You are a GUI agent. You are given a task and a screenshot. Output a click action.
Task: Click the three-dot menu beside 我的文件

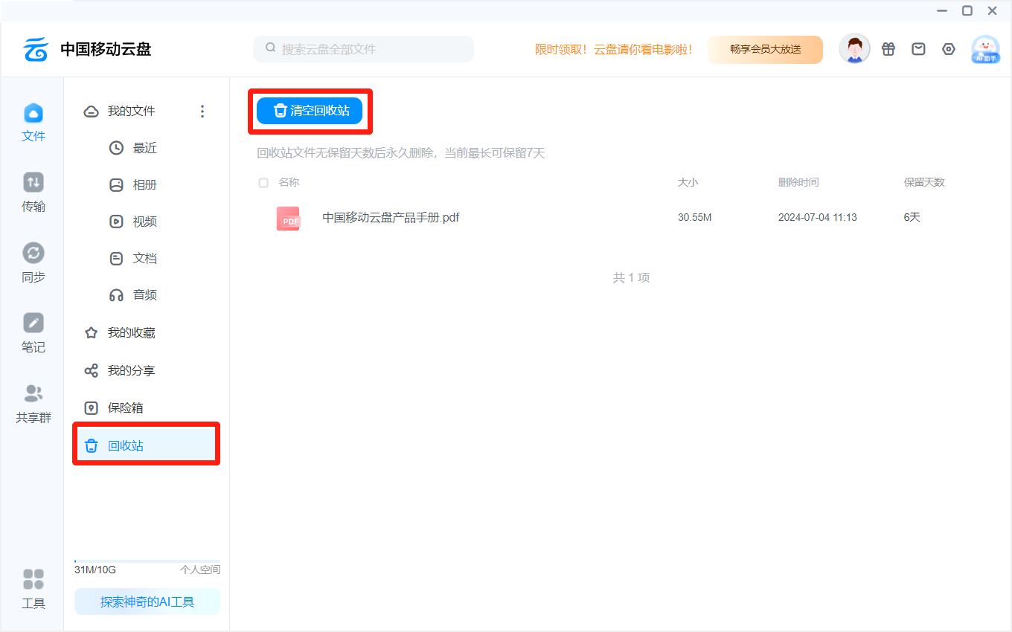(x=202, y=112)
